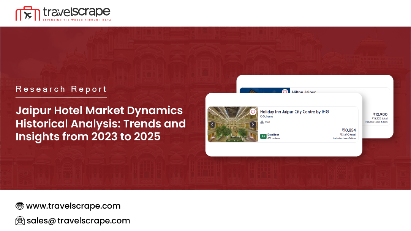Image resolution: width=411 pixels, height=231 pixels.
Task: Open the Hilton Jaipur listing title
Action: (303, 92)
